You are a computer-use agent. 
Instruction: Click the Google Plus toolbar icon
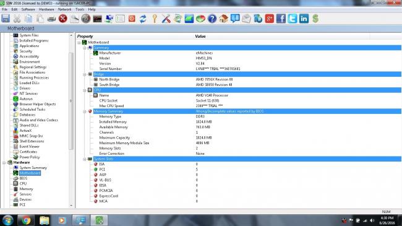[270, 19]
